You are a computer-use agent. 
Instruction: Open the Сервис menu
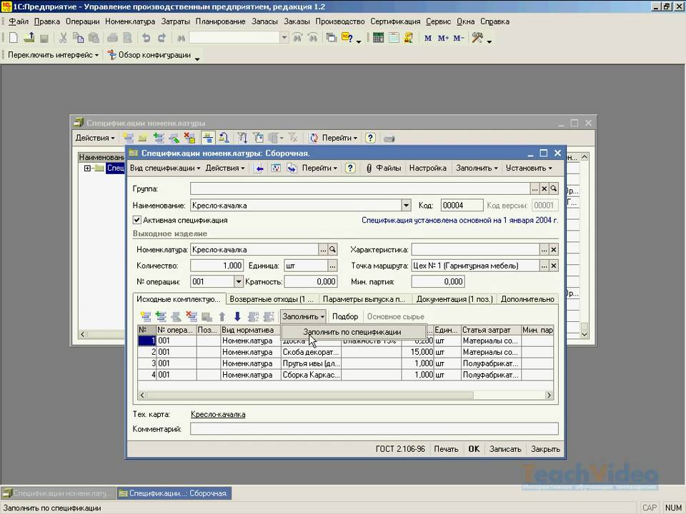pyautogui.click(x=438, y=21)
